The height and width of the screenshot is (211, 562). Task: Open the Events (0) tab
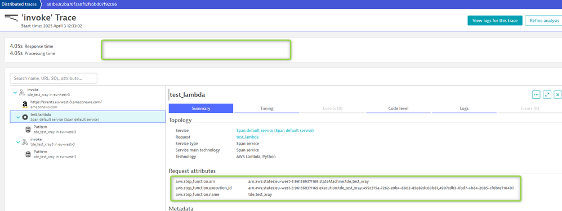tap(333, 108)
